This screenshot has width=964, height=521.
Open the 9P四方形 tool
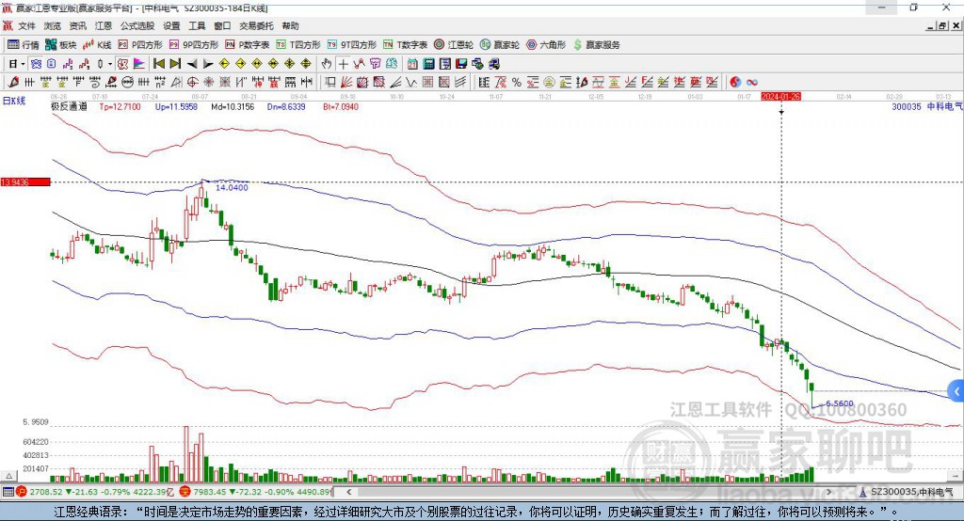point(194,45)
